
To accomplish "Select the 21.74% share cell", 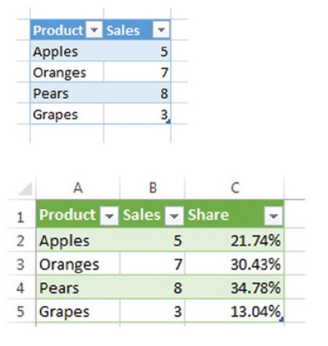I will (235, 240).
